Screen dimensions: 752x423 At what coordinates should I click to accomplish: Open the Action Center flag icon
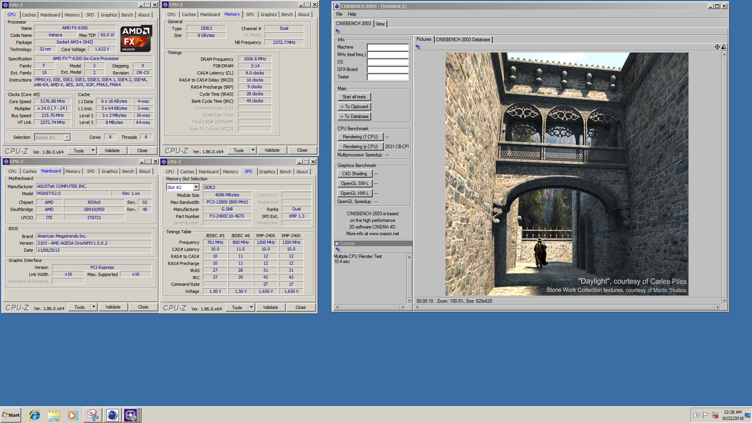click(705, 415)
